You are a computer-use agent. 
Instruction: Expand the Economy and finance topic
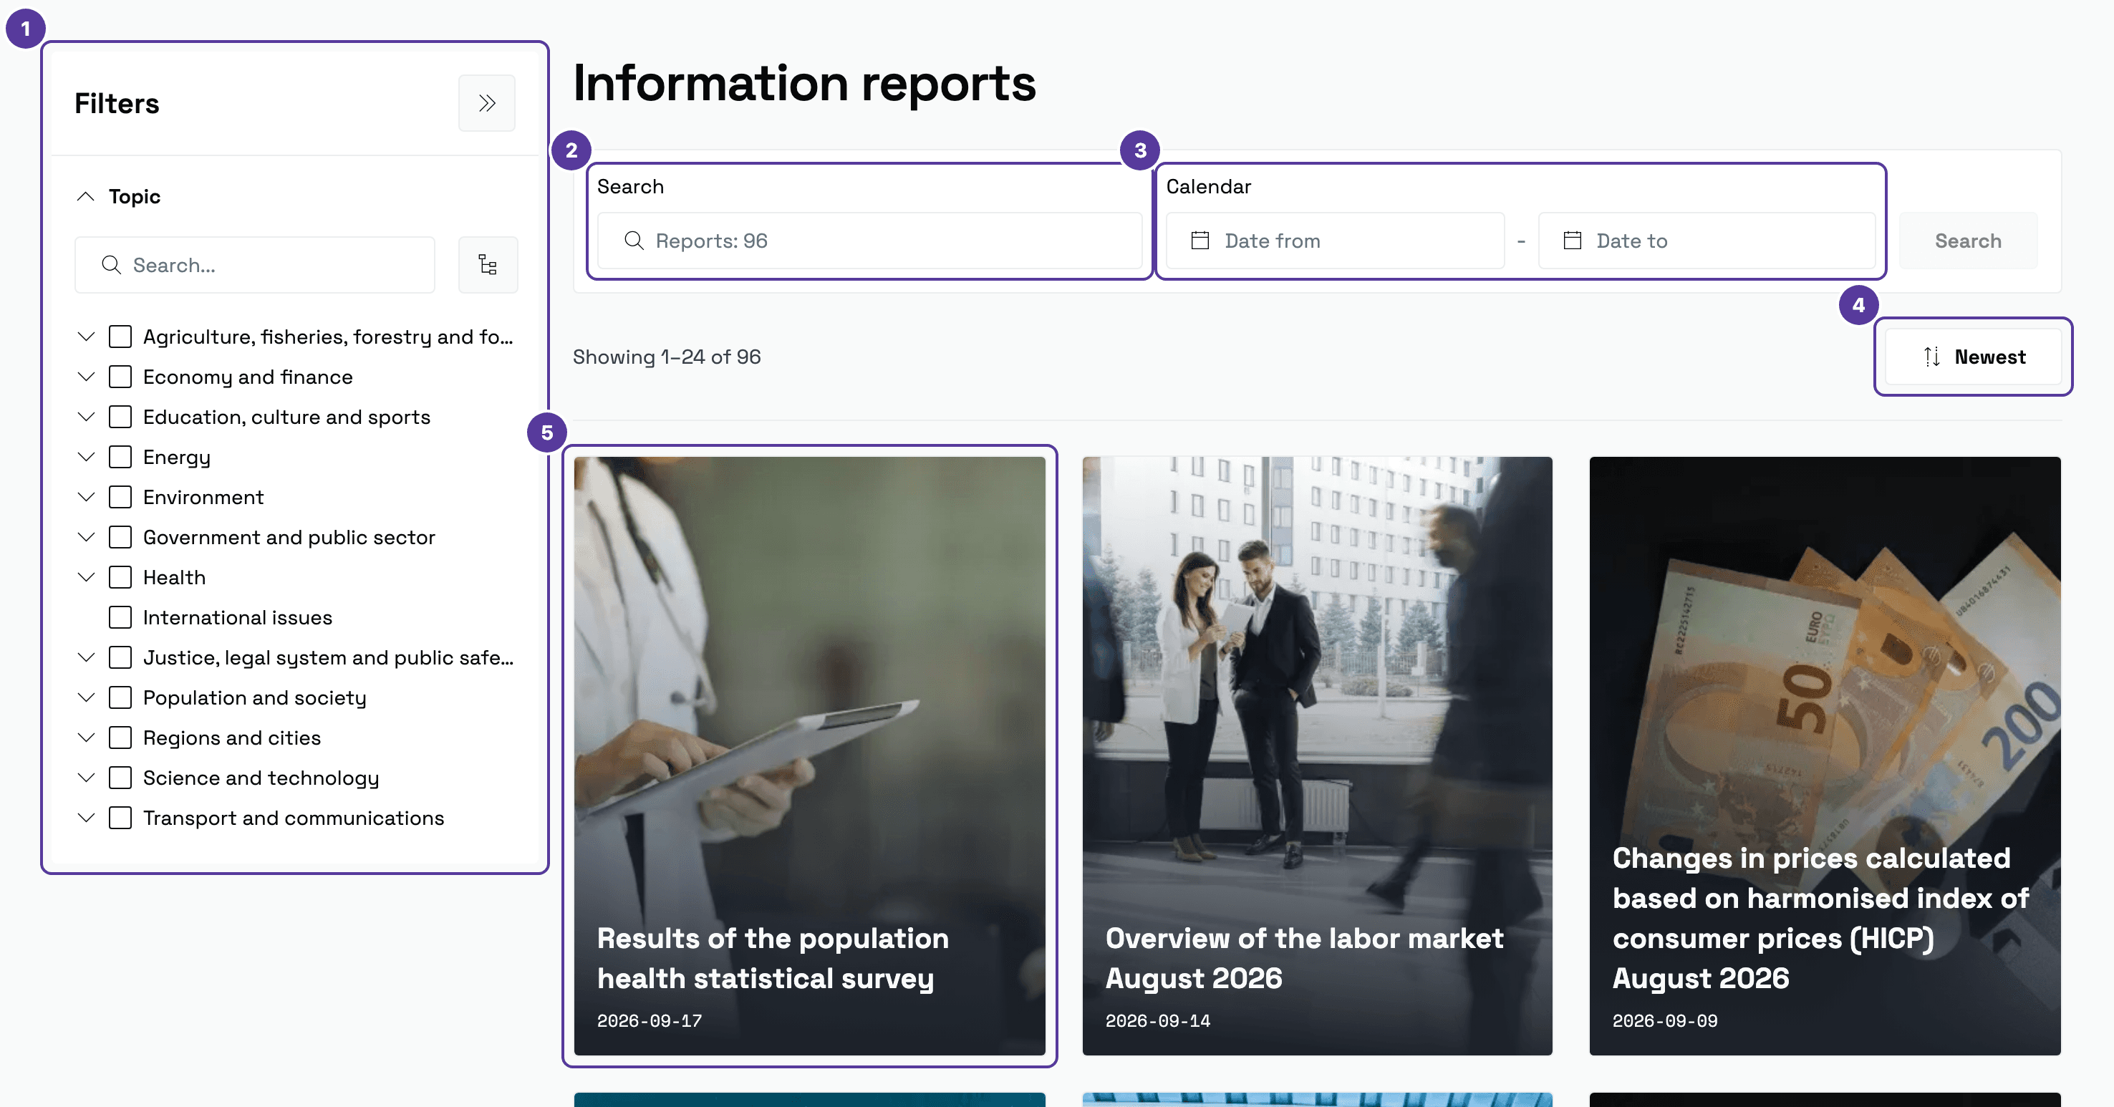coord(86,377)
